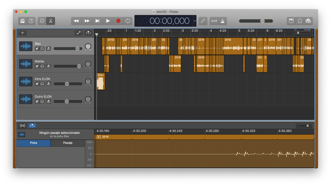Click the Álex track name label
The height and width of the screenshot is (186, 331).
click(38, 44)
